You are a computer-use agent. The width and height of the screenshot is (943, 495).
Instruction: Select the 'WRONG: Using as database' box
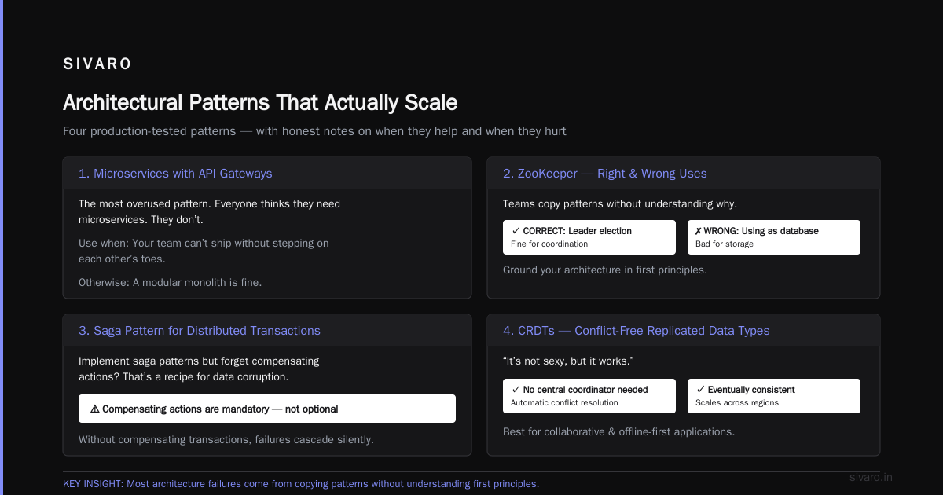click(774, 237)
